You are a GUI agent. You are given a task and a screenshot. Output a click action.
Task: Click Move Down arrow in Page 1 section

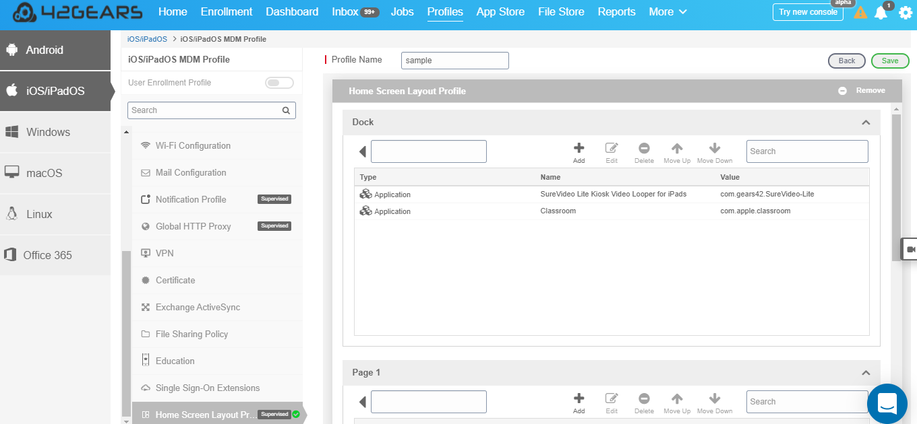715,398
